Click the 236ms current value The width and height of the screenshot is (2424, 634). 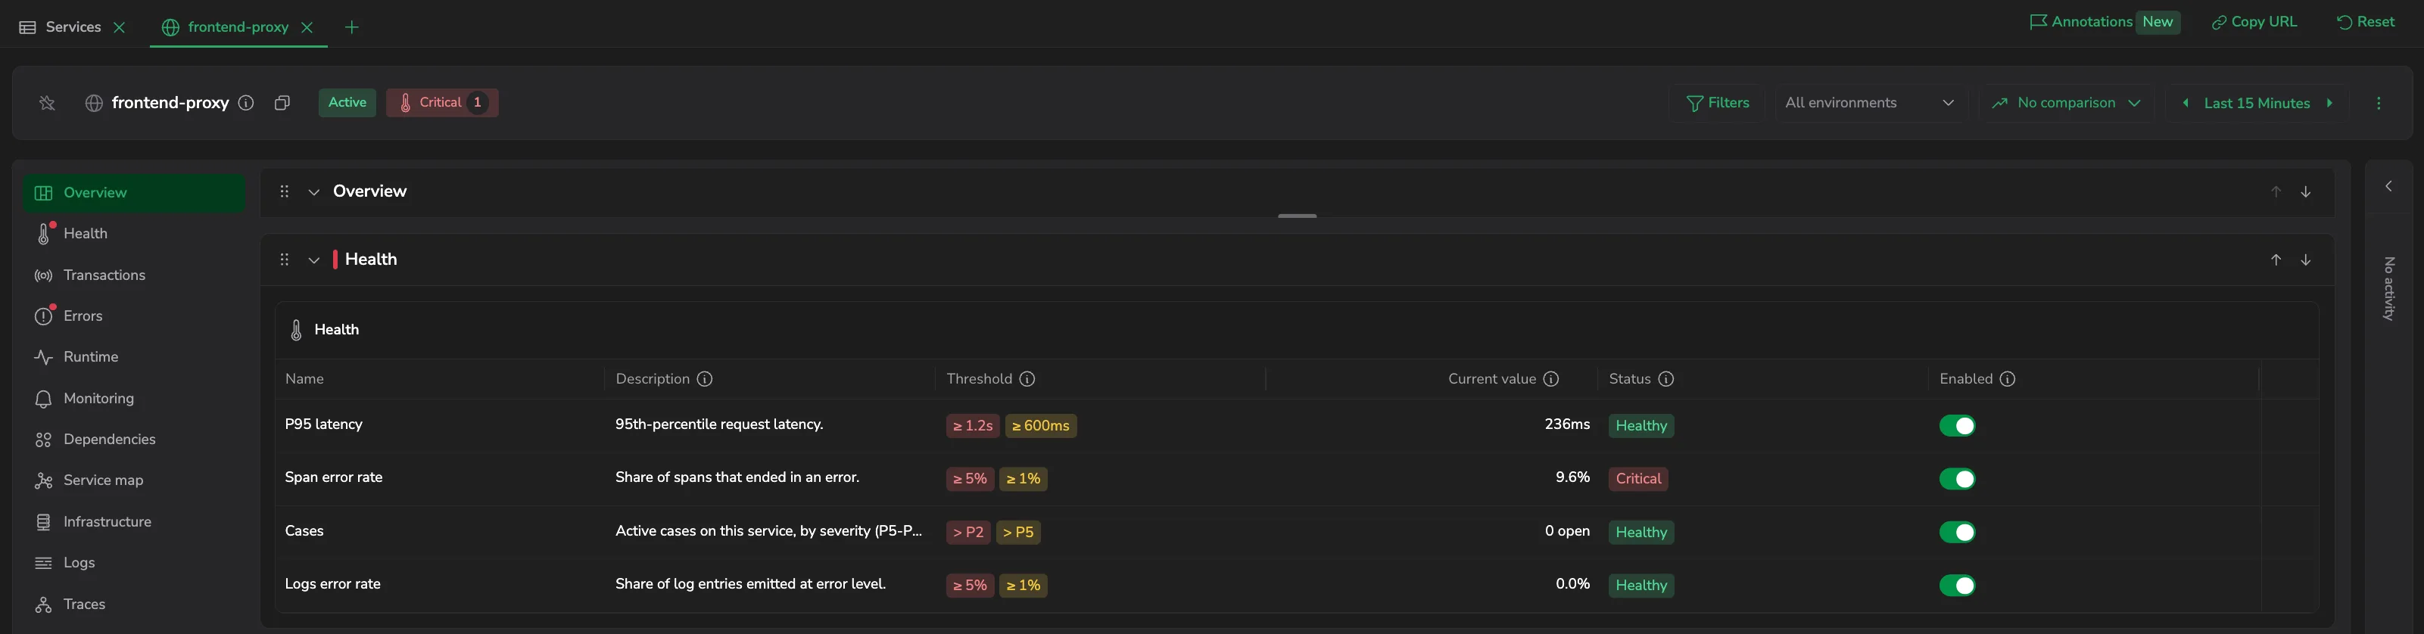pos(1567,424)
